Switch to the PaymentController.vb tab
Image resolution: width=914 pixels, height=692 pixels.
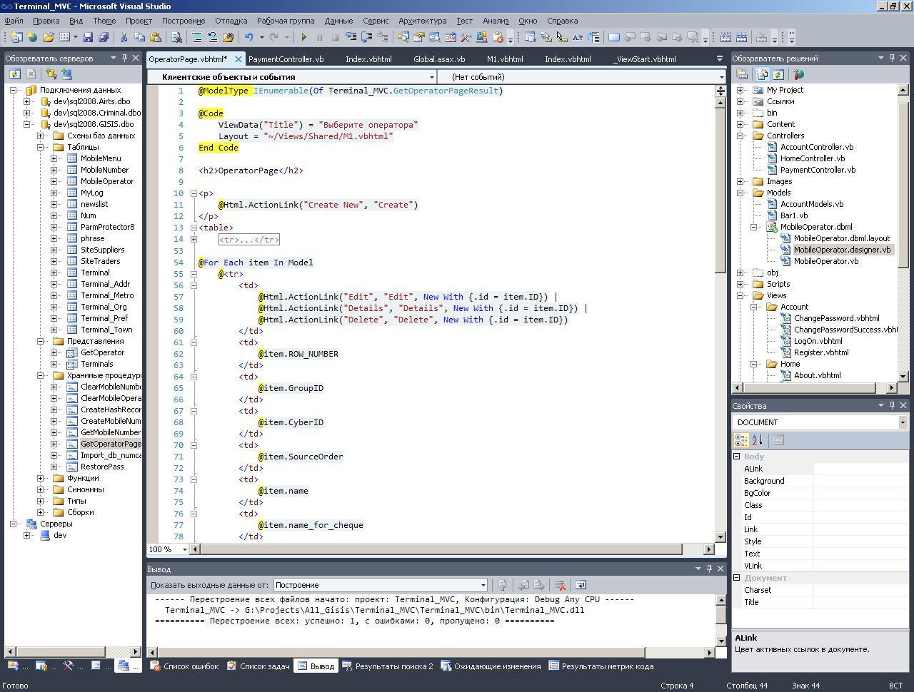coord(286,59)
